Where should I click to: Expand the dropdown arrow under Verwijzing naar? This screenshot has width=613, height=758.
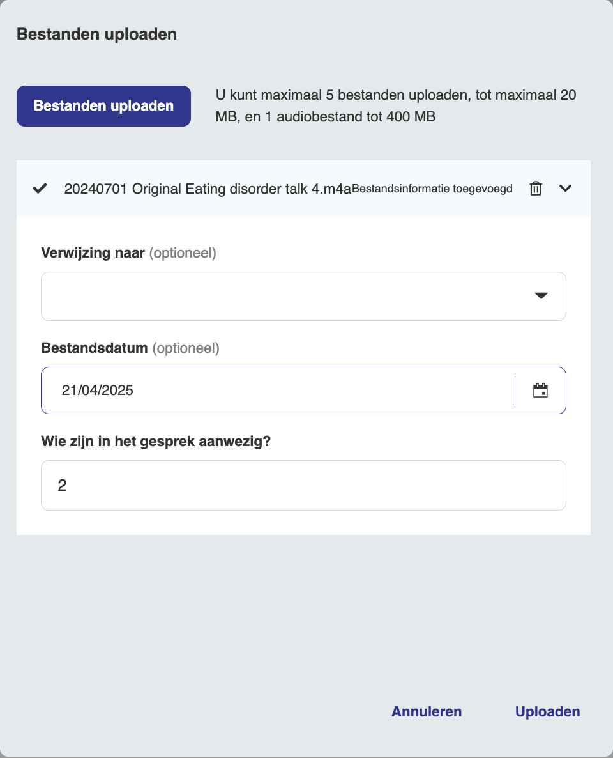pos(541,296)
